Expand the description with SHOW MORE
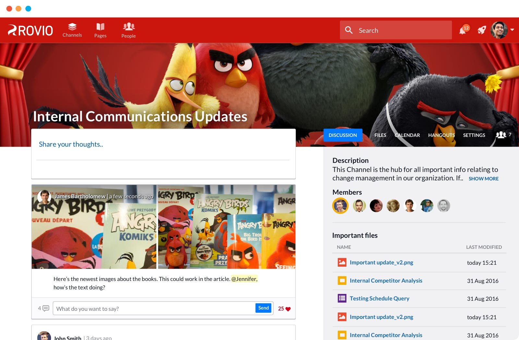The image size is (519, 340). (x=483, y=179)
